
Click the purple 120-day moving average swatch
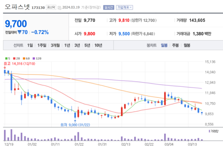[34, 58]
